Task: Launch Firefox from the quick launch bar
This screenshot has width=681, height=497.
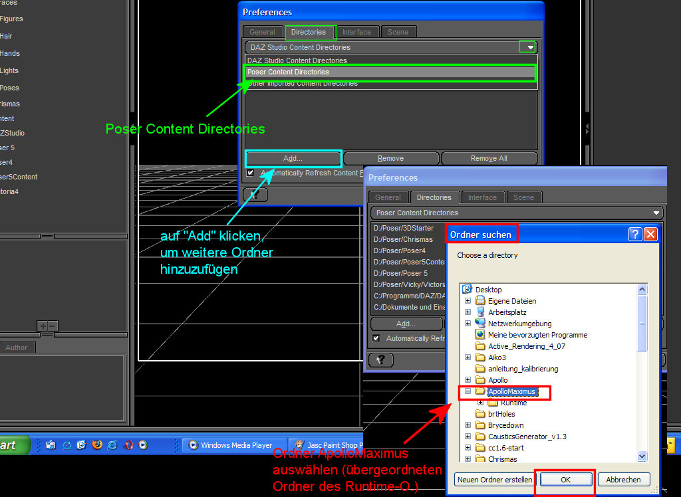Action: point(97,445)
